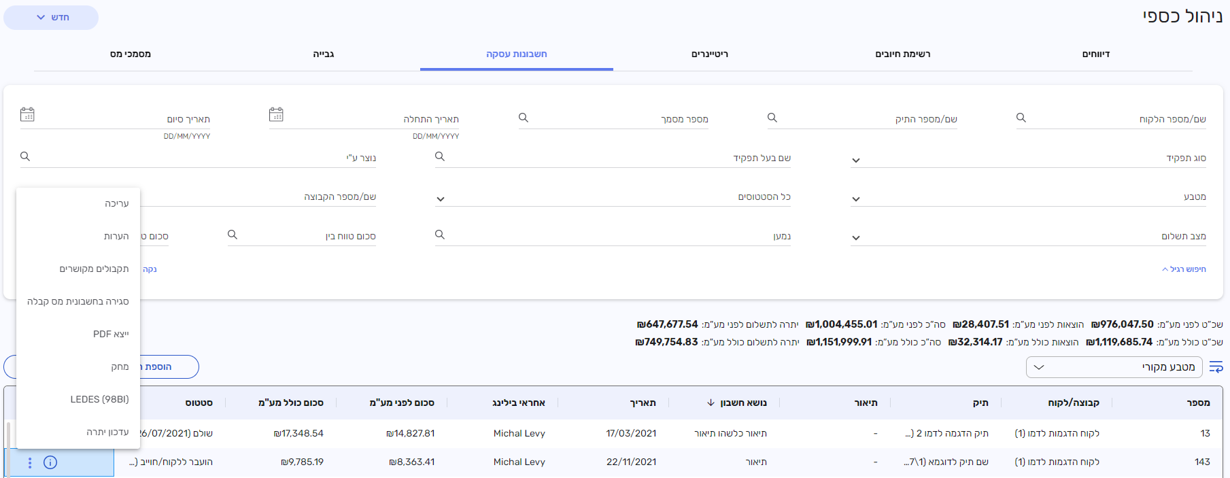Select LEDES (98BI) menu option
The width and height of the screenshot is (1230, 478).
click(x=99, y=399)
